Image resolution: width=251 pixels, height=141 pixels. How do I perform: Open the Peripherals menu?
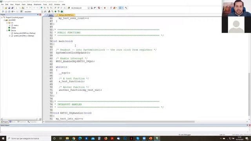pos(38,4)
